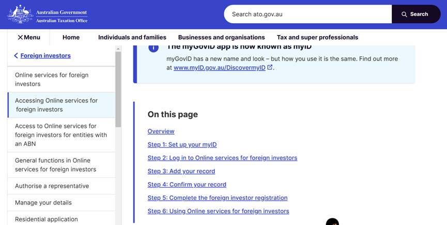The width and height of the screenshot is (447, 225).
Task: Select Accessing Online services for foreign investors
Action: point(61,105)
